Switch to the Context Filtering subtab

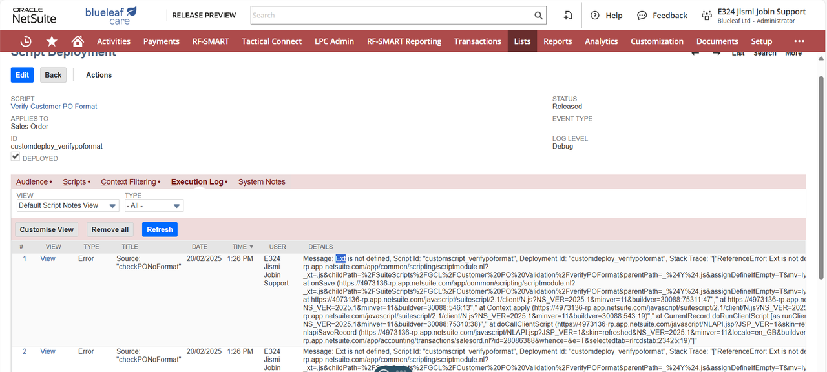pos(129,182)
